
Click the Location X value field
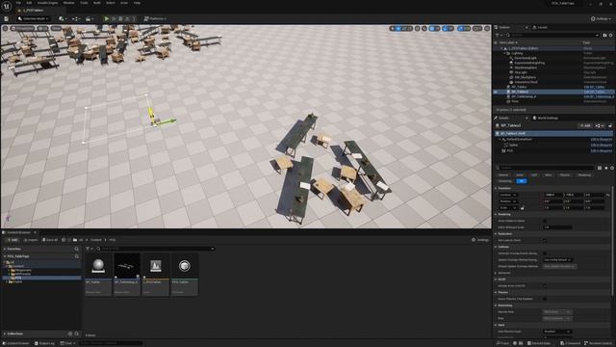[x=552, y=195]
